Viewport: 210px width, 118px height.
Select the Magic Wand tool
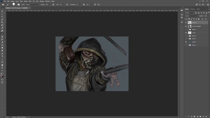click(2, 20)
